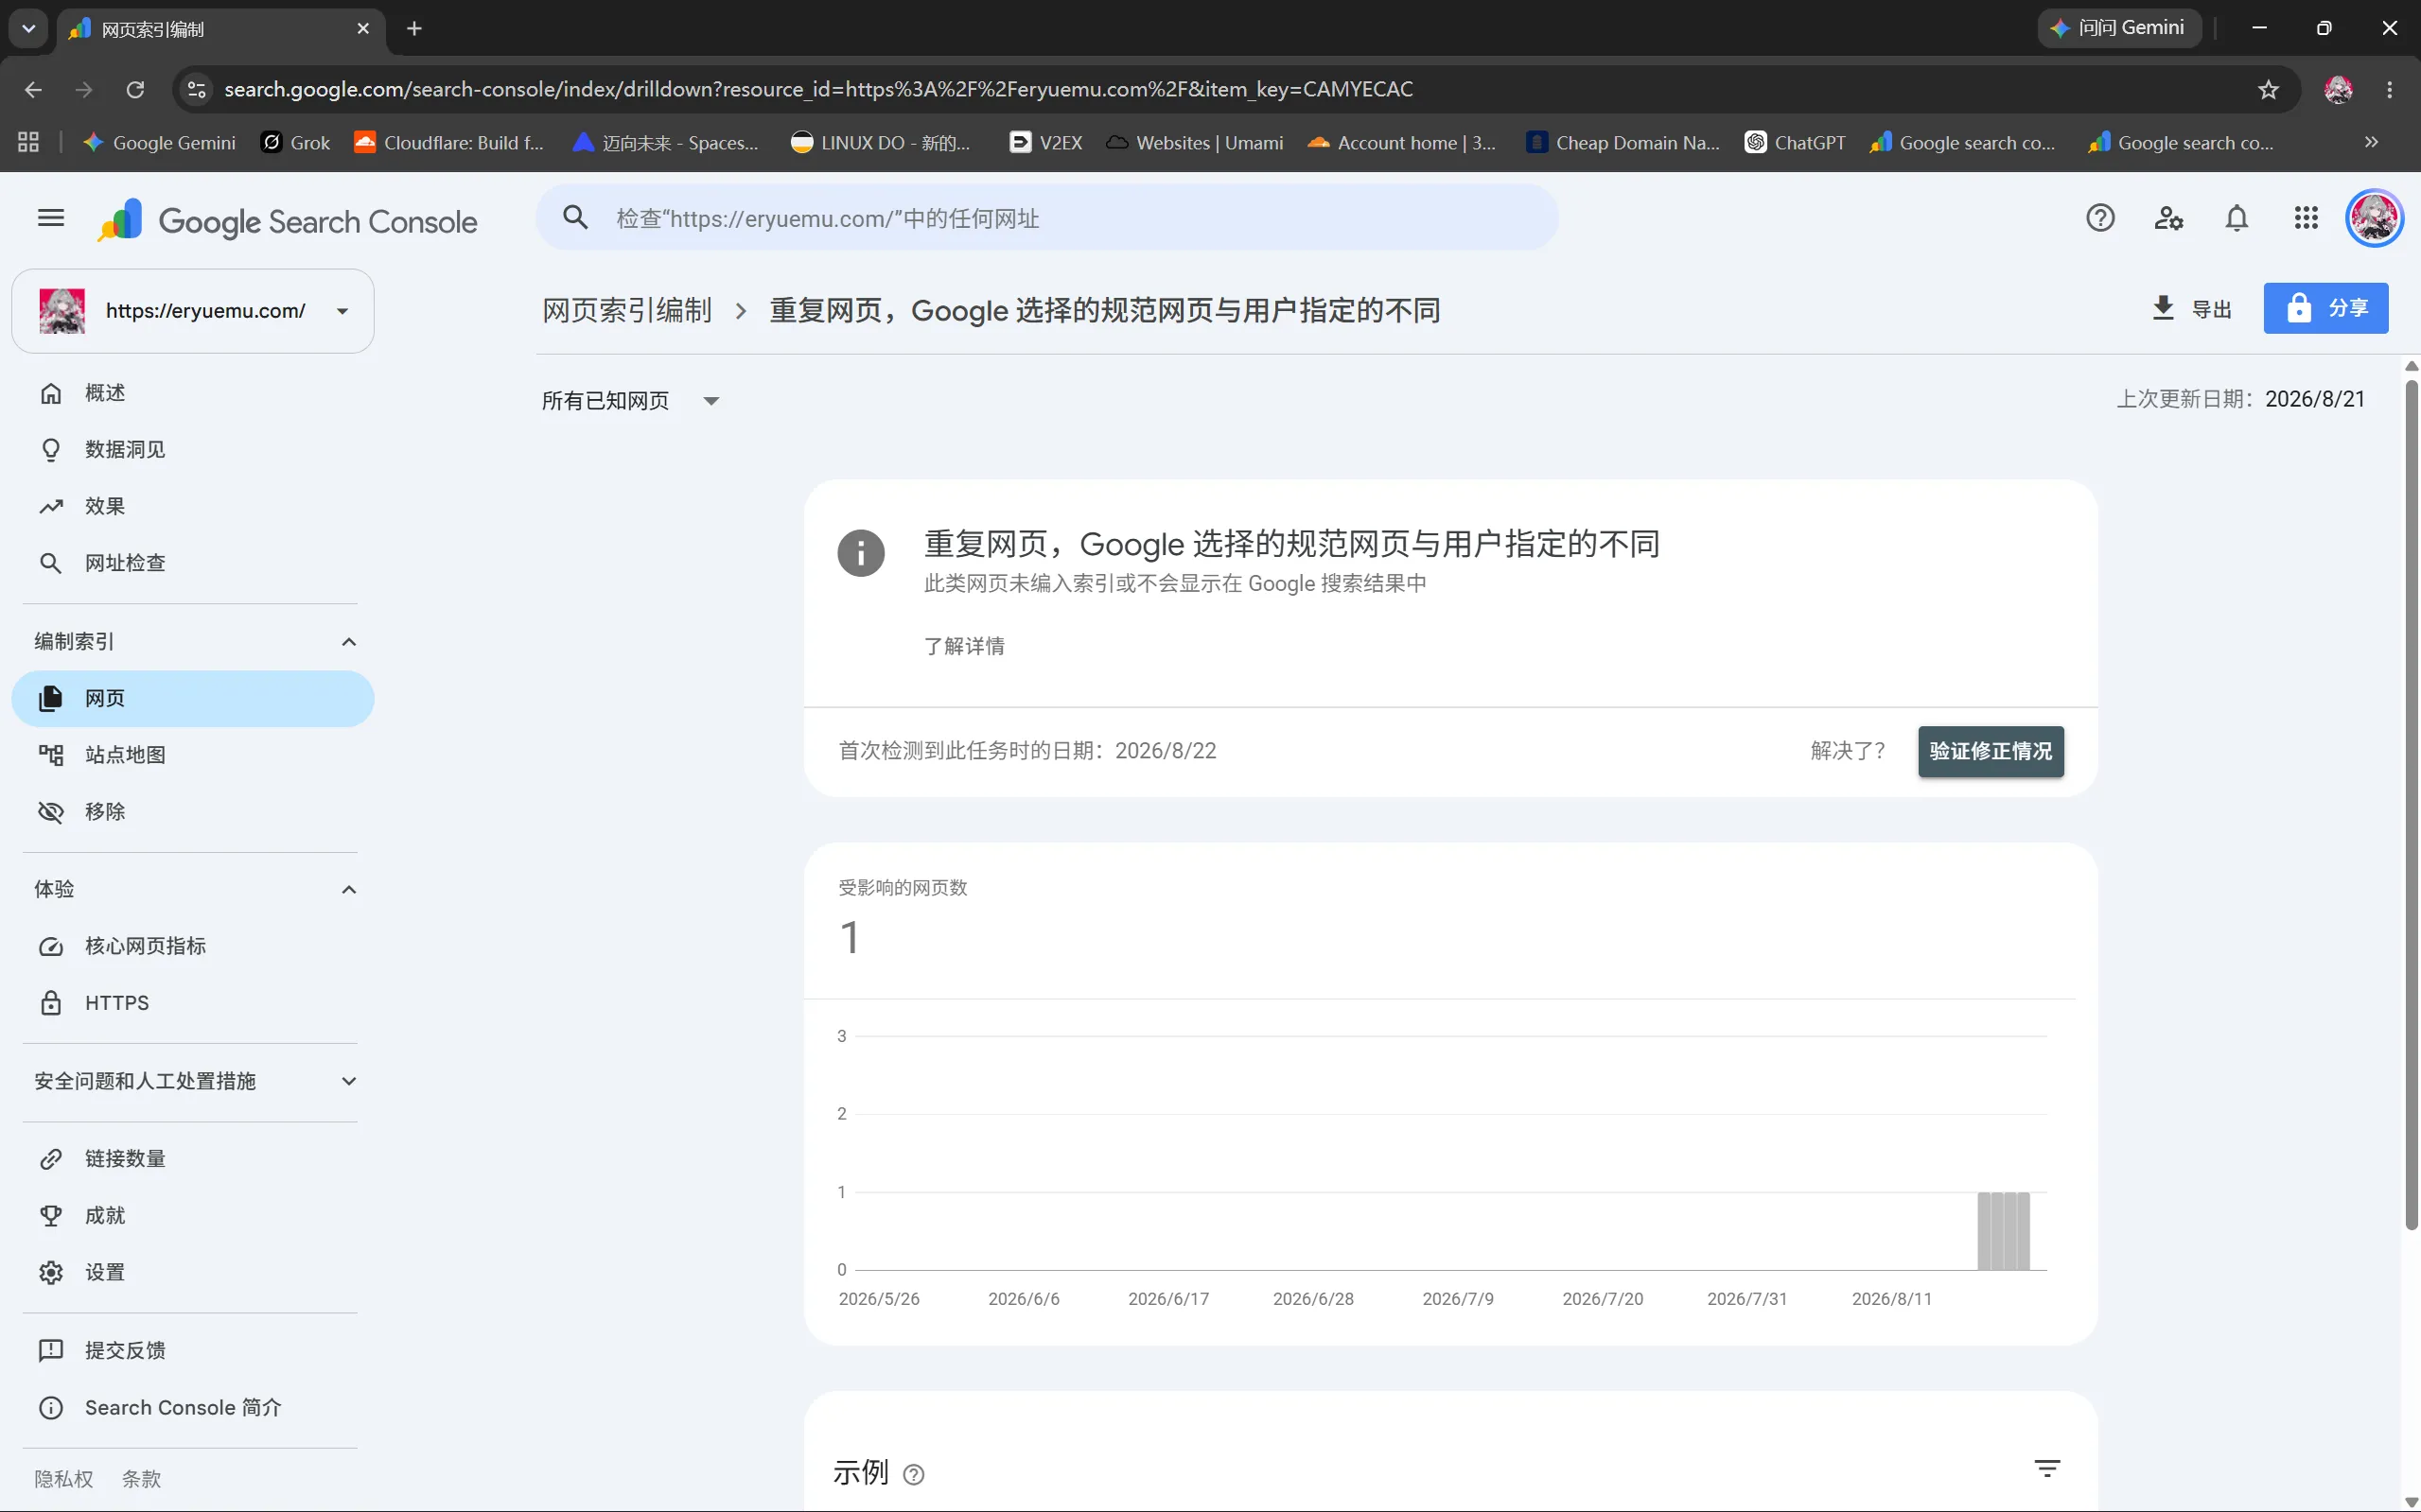
Task: Click the 导出 export button
Action: click(2191, 309)
